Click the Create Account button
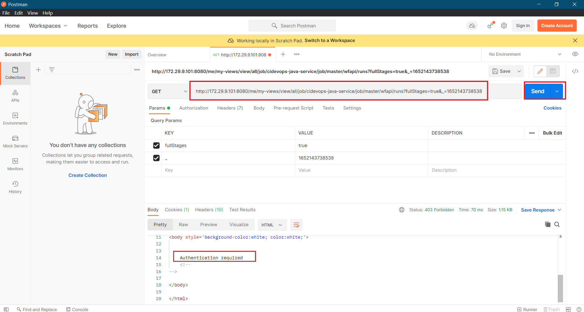Screen dimensions: 584x312 tap(557, 26)
